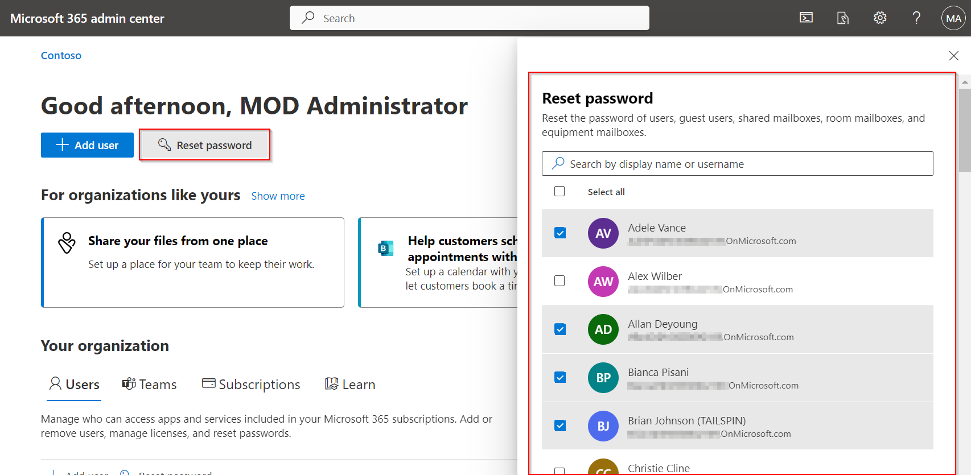Click the name Bianca Pisani
Viewport: 971px width, 475px height.
point(658,372)
